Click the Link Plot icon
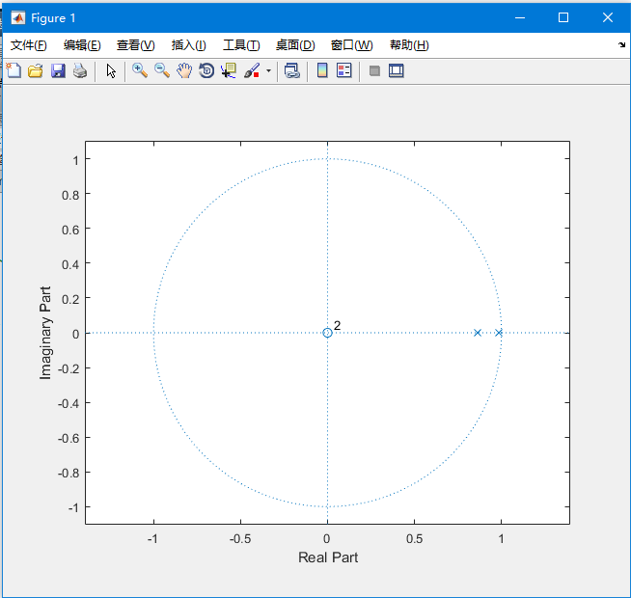 coord(292,70)
